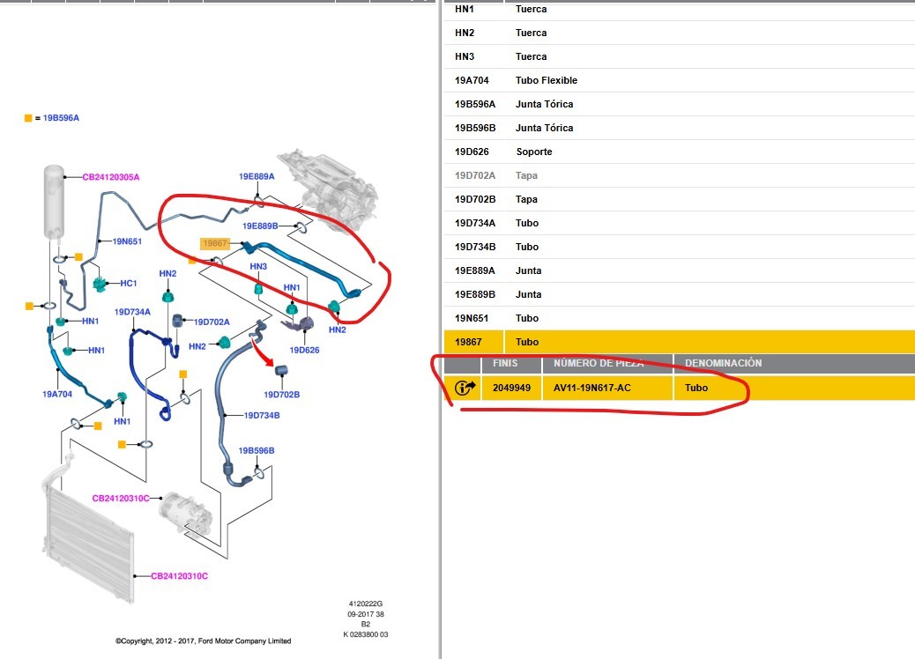Click the orange 19B596A legend square
This screenshot has height=659, width=915.
point(28,118)
